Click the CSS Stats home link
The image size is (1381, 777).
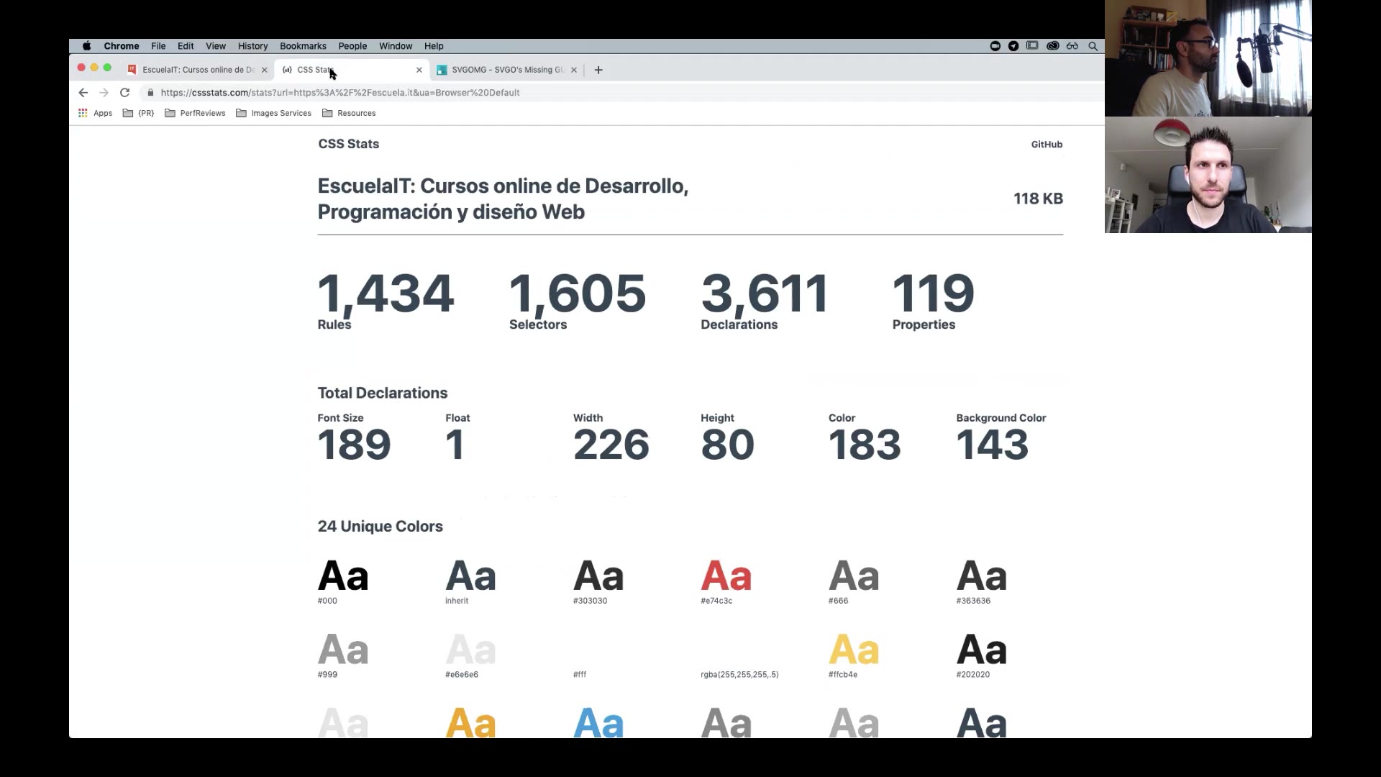pos(348,144)
